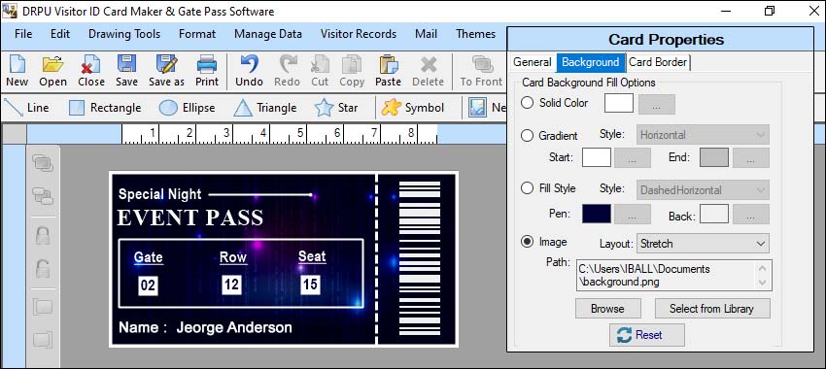Click the topmost icon in left sidebar
Image resolution: width=826 pixels, height=369 pixels.
click(x=42, y=163)
